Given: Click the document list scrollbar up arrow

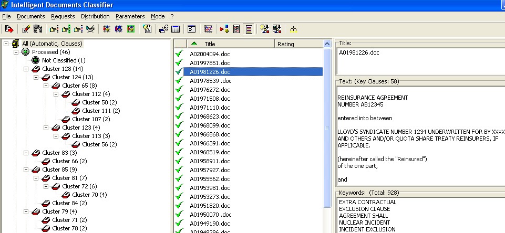Looking at the screenshot, I should 327,44.
